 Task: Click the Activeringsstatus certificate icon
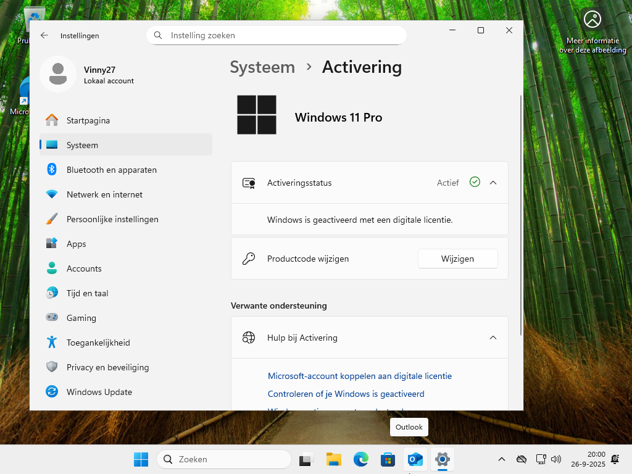[249, 183]
